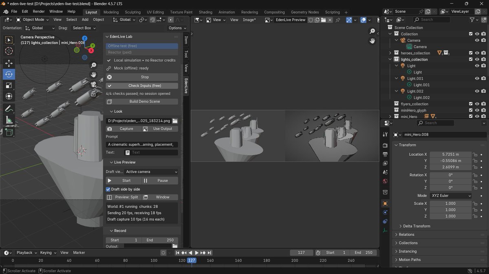Click the Blender logo menu icon

point(6,11)
